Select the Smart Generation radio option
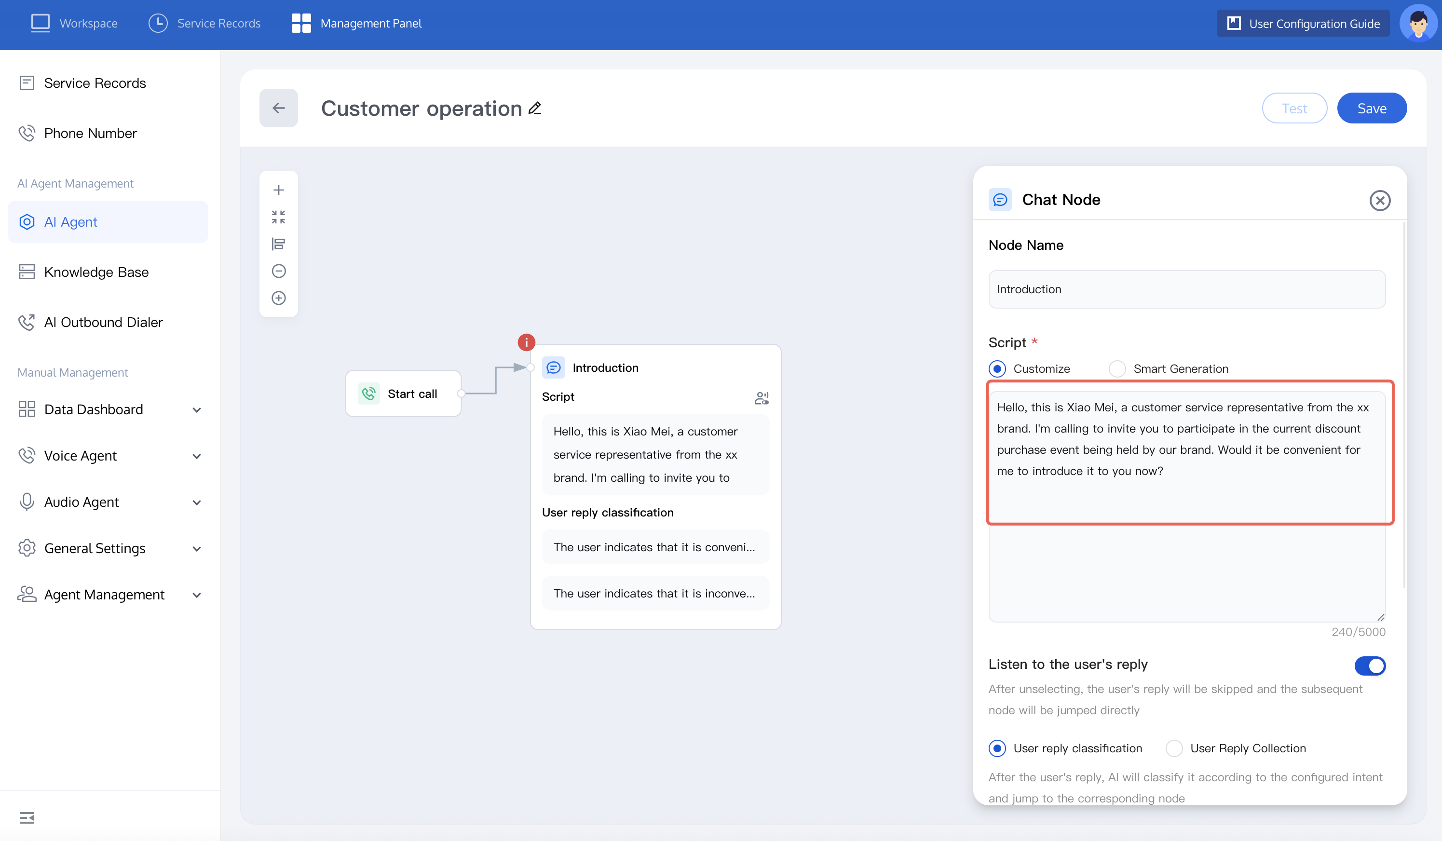 [1117, 368]
